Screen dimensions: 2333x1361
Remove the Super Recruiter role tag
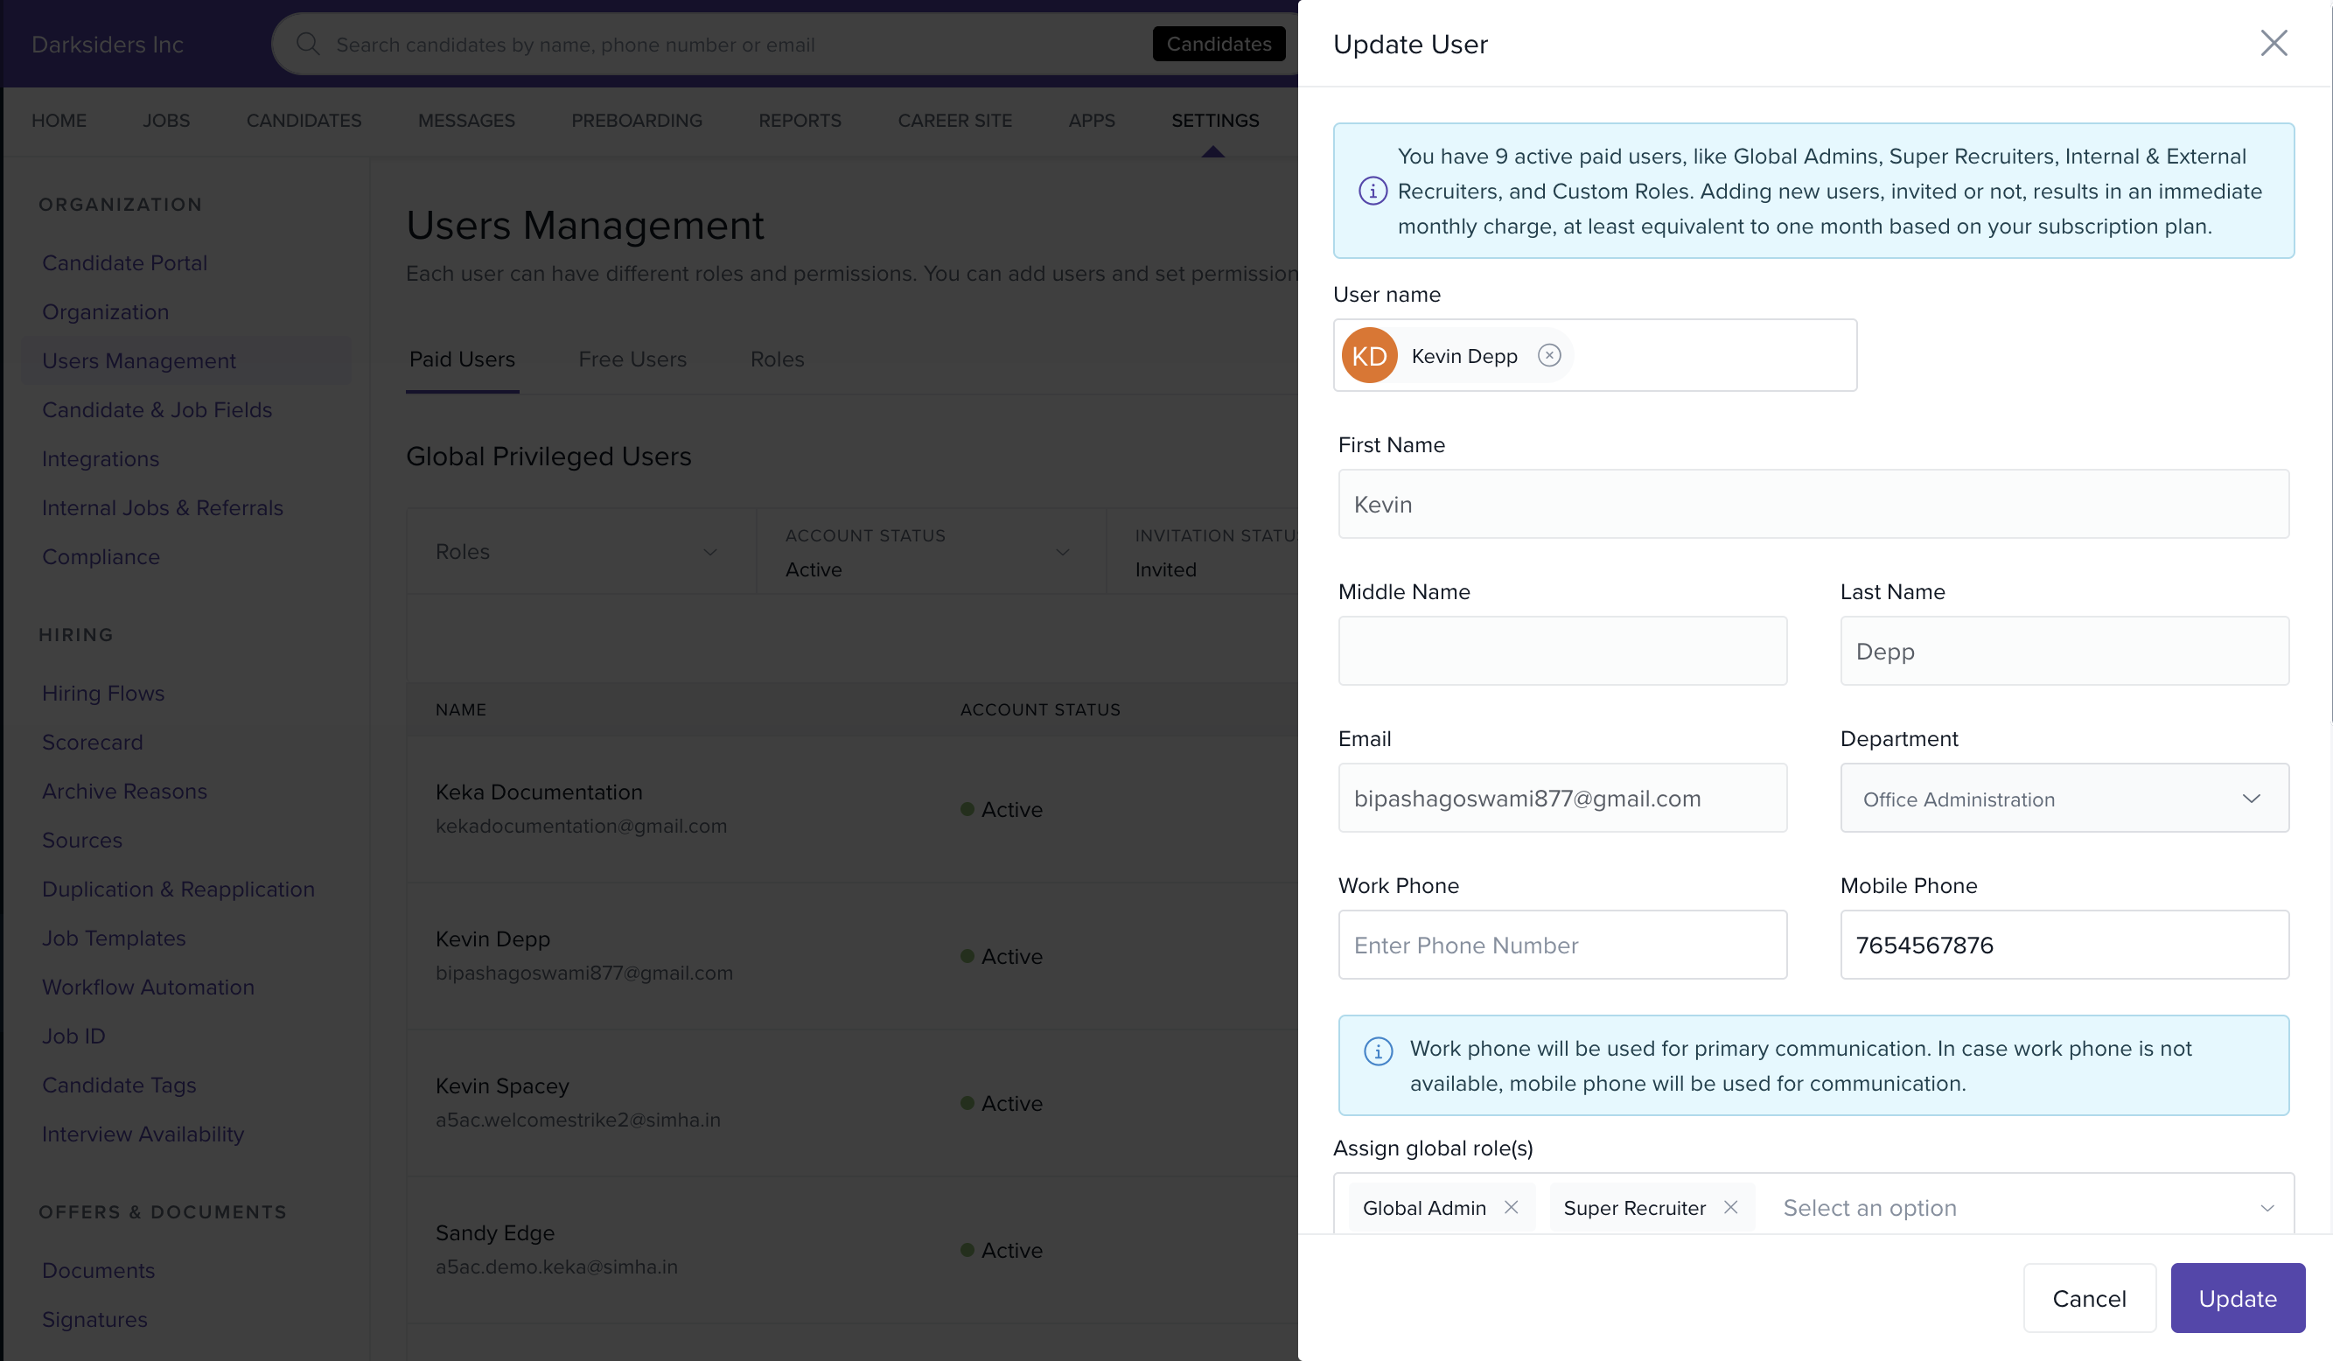(x=1730, y=1207)
